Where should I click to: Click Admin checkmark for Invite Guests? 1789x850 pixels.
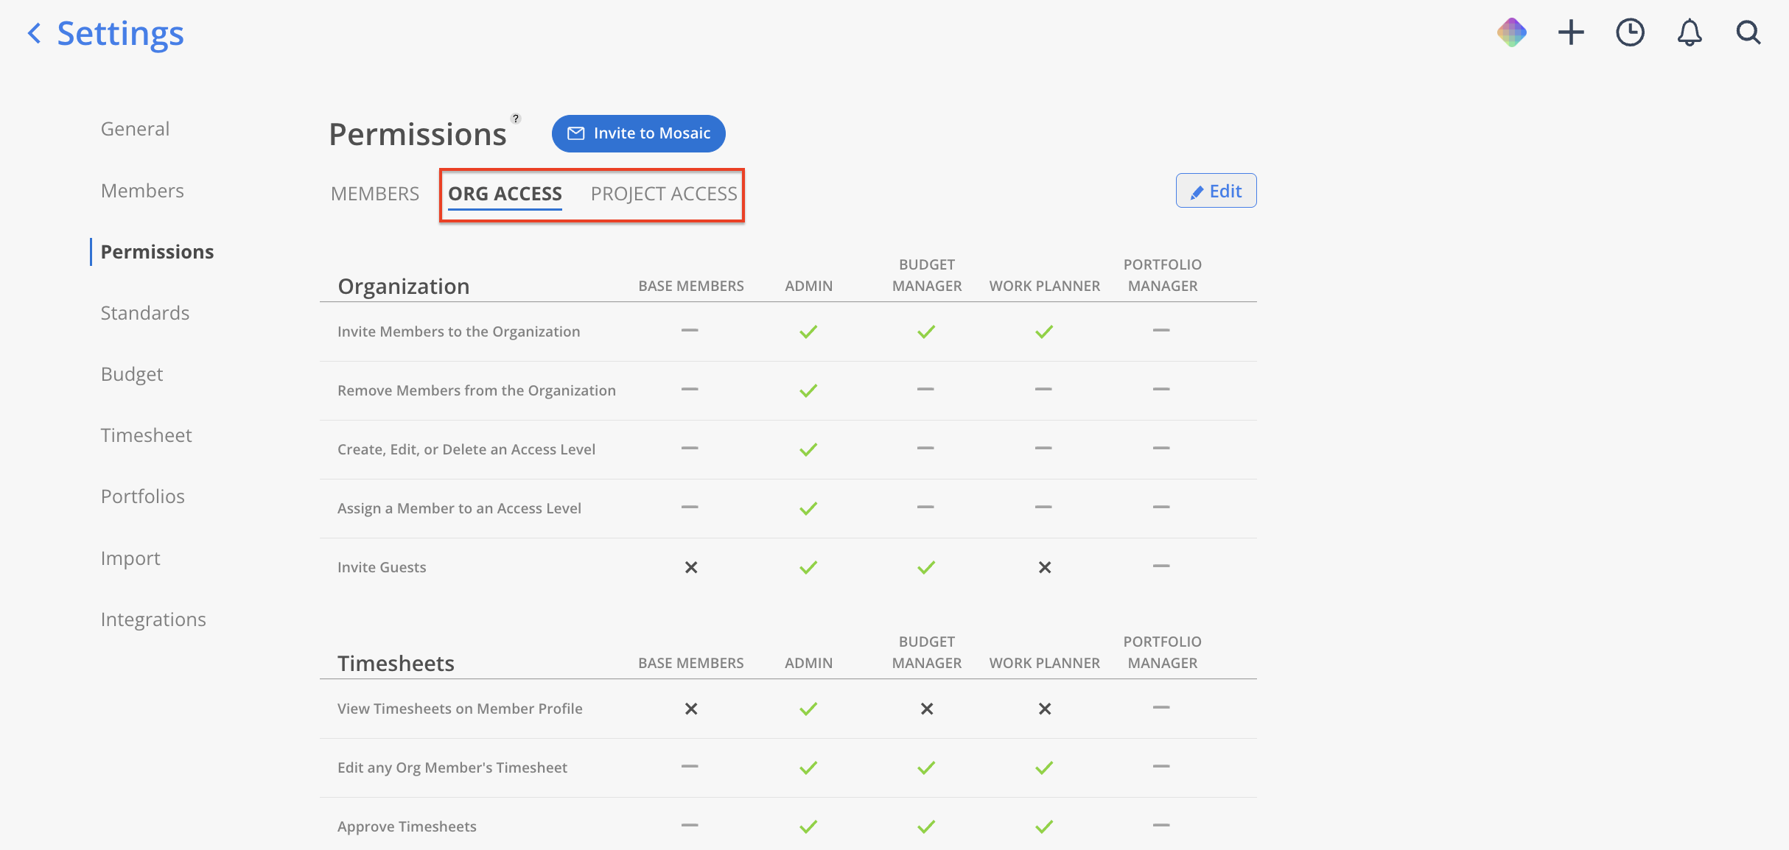pos(808,567)
